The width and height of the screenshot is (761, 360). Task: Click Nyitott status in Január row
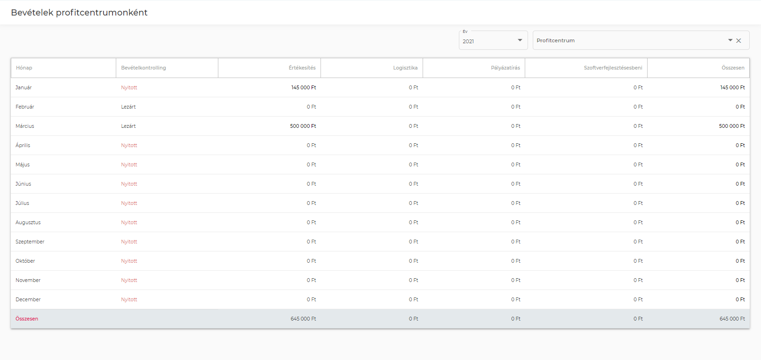pyautogui.click(x=129, y=87)
